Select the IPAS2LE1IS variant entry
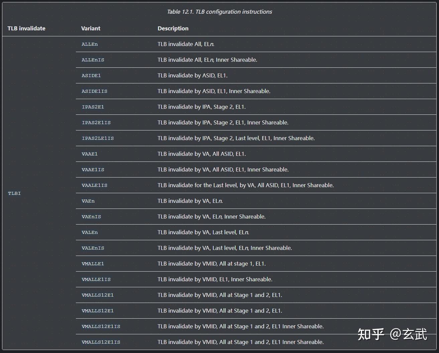 98,138
